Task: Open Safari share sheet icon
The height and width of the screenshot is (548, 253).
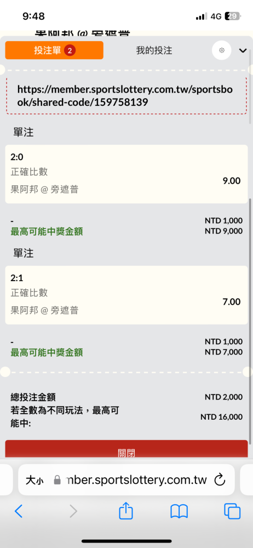Action: click(x=126, y=511)
